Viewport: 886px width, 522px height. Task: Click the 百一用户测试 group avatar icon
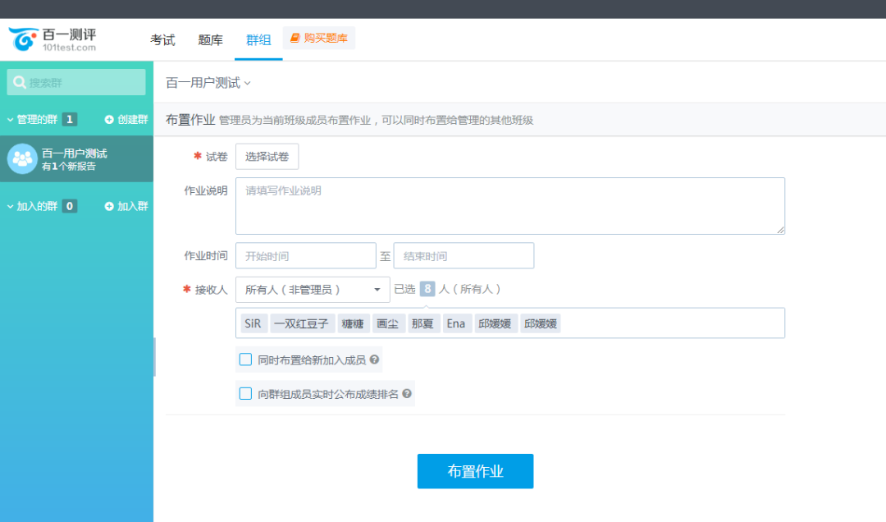point(22,158)
